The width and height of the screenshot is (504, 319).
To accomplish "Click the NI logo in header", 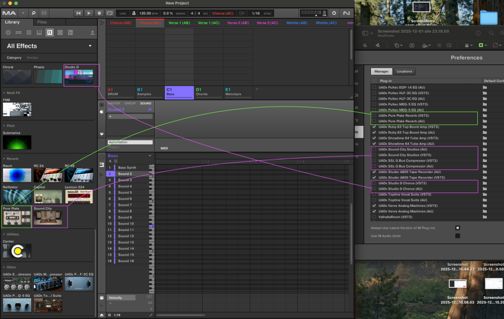I will pyautogui.click(x=347, y=13).
